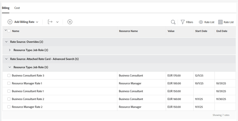Collapse Rate Source: Overrides group
This screenshot has width=238, height=121.
pos(6,42)
